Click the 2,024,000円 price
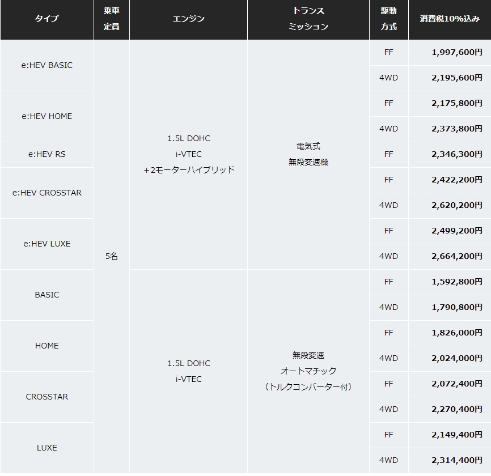 [x=457, y=358]
